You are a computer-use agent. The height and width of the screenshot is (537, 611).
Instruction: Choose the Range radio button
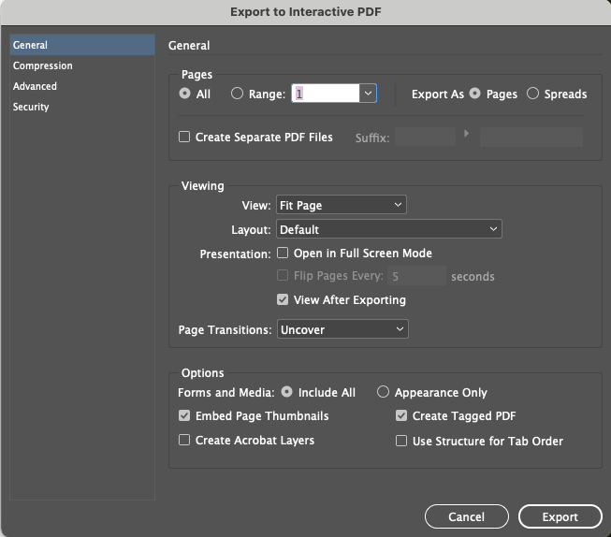click(x=237, y=94)
